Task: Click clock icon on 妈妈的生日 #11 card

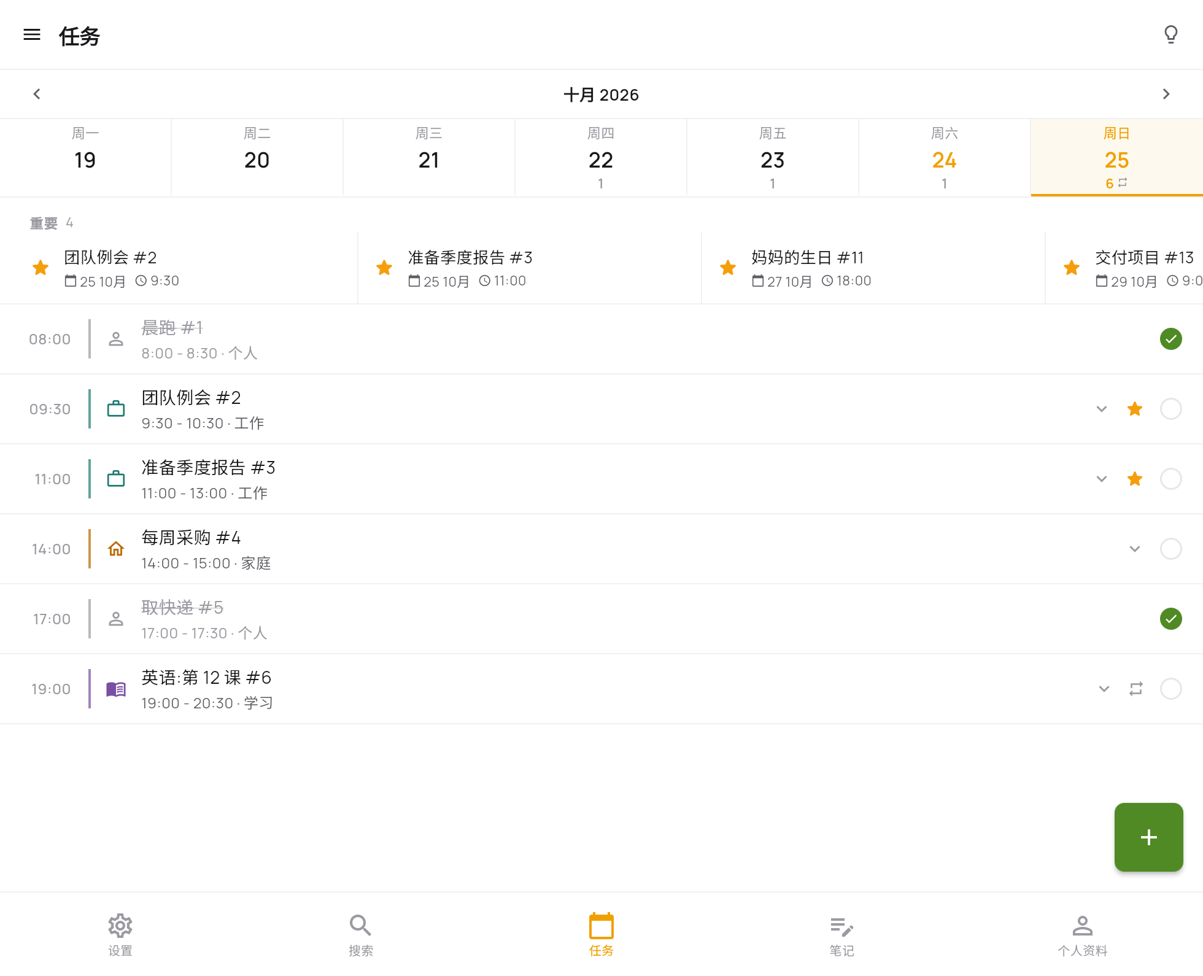Action: 827,281
